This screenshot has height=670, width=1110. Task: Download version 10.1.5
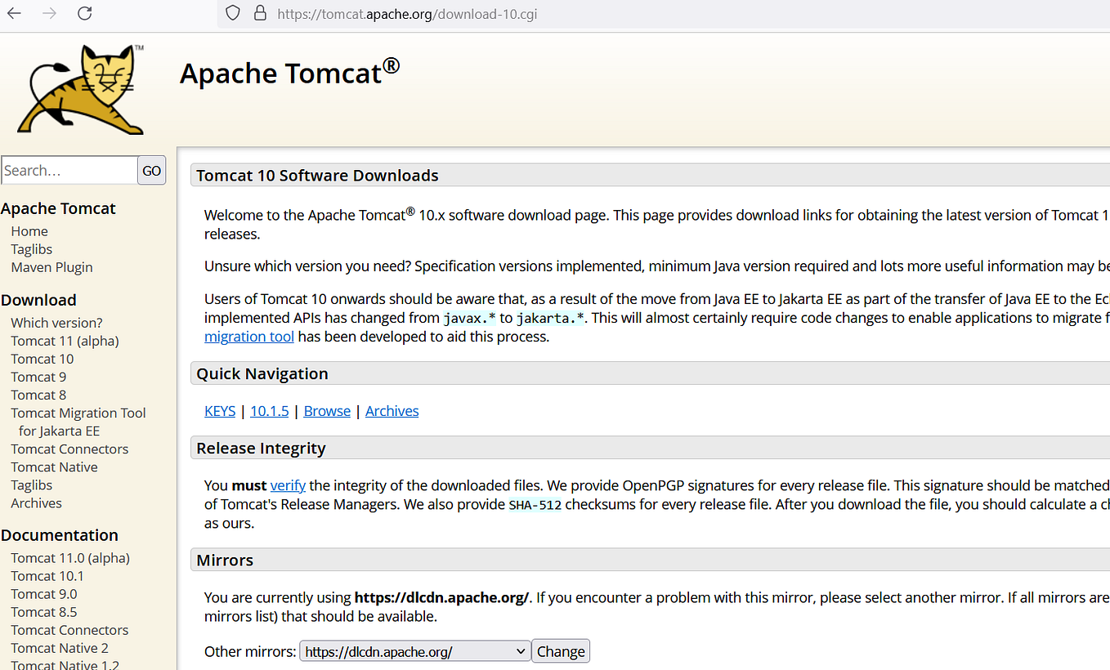click(x=269, y=411)
